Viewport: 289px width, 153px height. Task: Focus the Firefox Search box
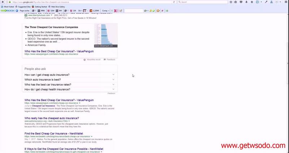[203, 2]
